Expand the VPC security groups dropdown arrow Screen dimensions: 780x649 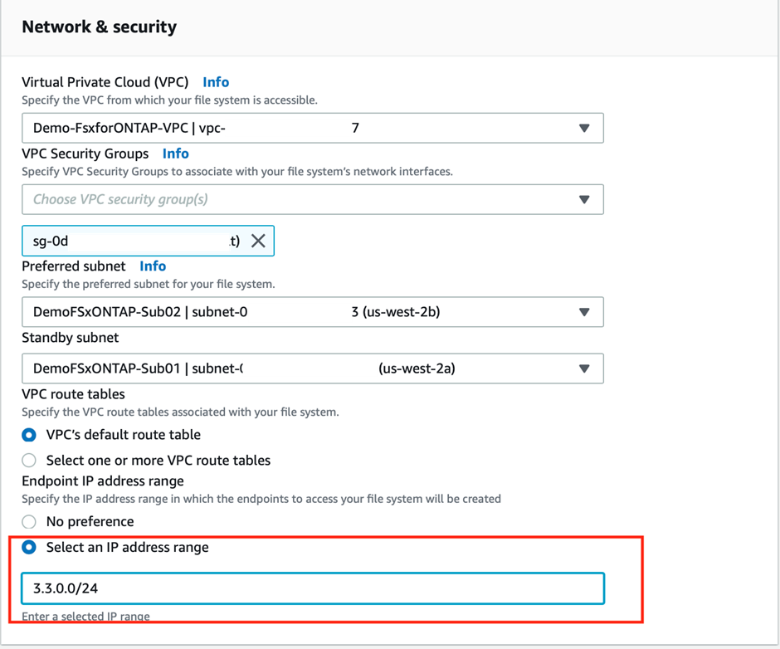pos(584,199)
